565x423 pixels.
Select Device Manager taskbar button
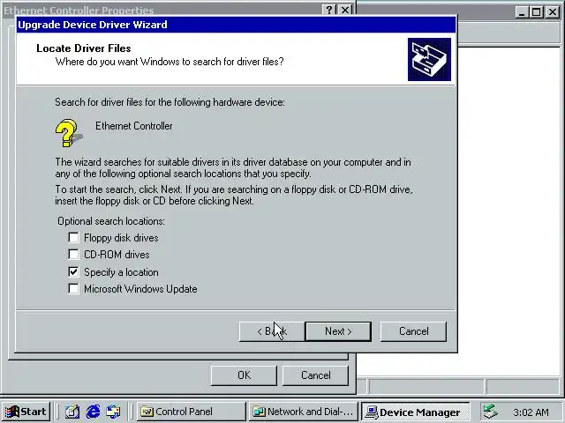coord(416,412)
